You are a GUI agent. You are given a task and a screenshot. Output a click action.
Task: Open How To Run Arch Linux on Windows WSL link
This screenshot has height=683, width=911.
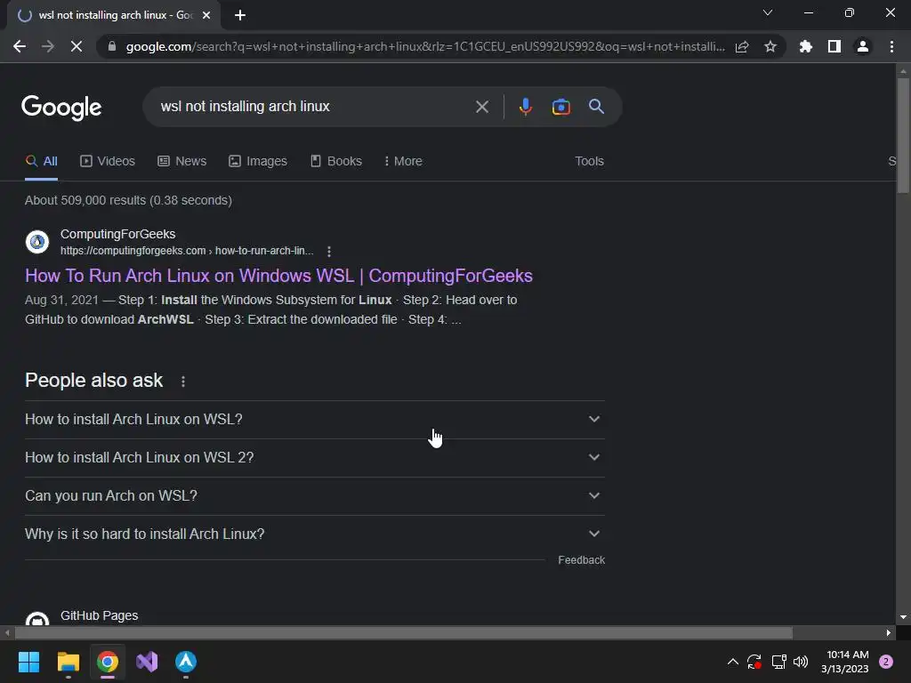pyautogui.click(x=278, y=276)
